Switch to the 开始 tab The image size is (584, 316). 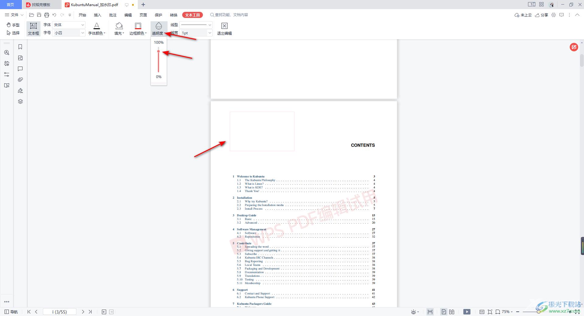tap(82, 15)
